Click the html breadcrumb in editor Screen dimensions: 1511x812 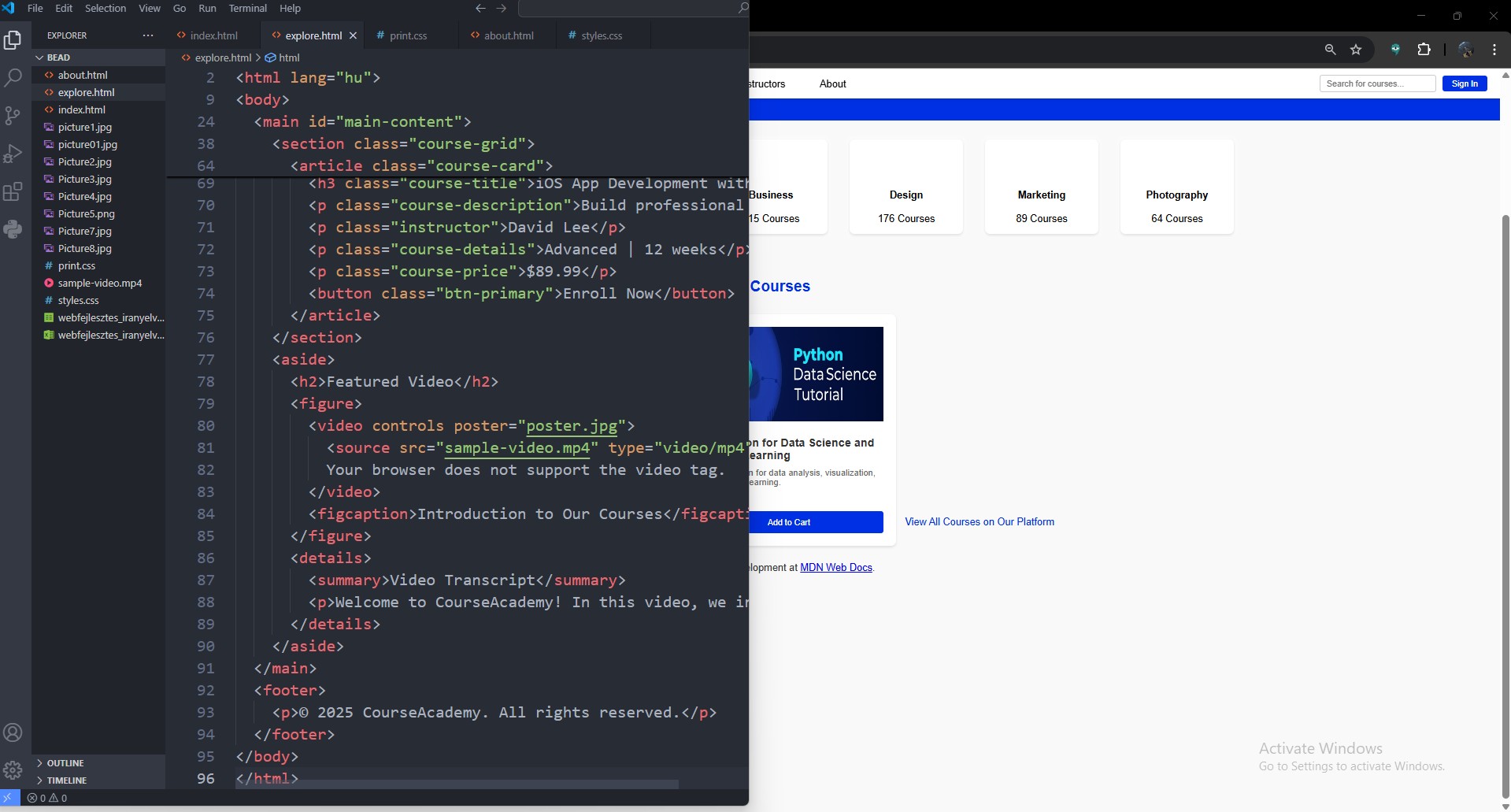283,57
